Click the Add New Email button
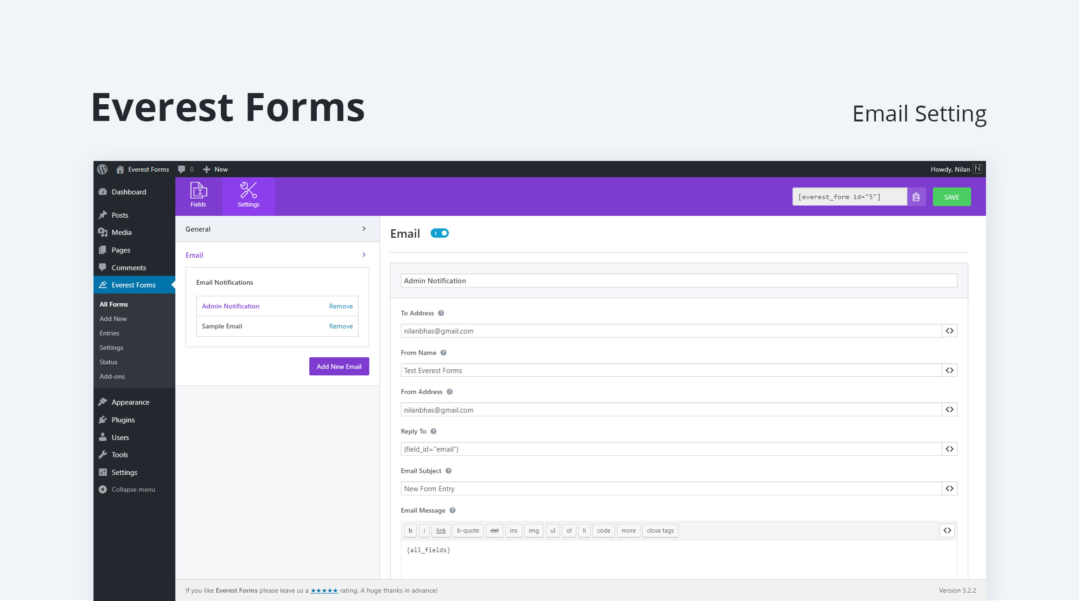This screenshot has height=601, width=1079. (x=339, y=366)
